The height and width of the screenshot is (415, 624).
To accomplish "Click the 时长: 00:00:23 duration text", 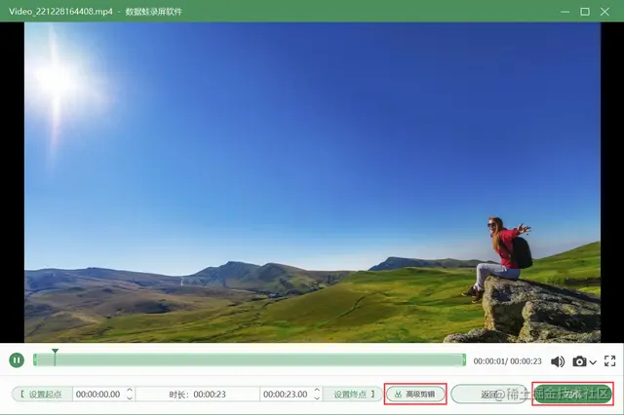I will click(197, 395).
